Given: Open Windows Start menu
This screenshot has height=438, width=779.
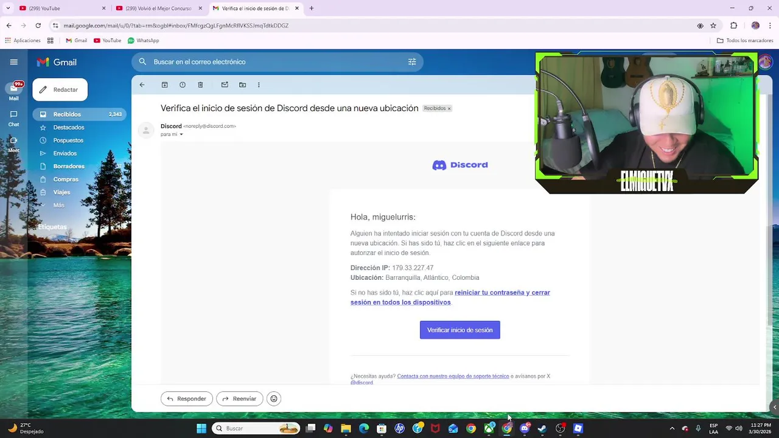Looking at the screenshot, I should coord(201,428).
